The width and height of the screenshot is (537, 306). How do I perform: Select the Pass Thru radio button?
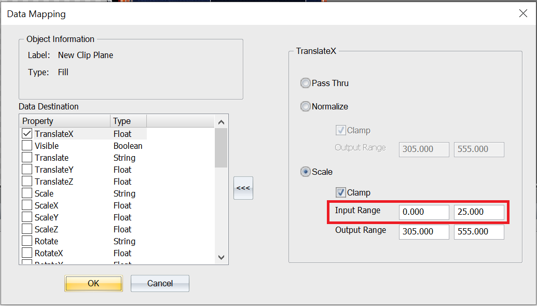point(306,83)
